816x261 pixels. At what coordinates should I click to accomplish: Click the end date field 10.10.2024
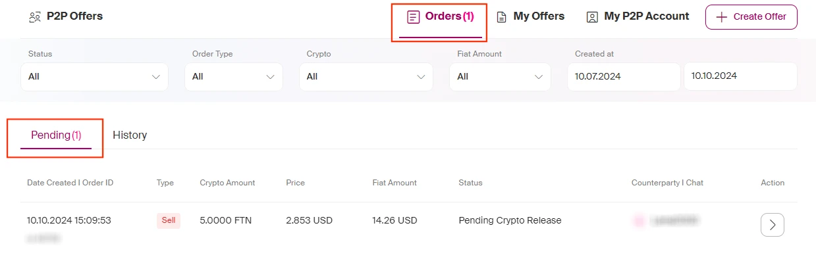tap(740, 76)
